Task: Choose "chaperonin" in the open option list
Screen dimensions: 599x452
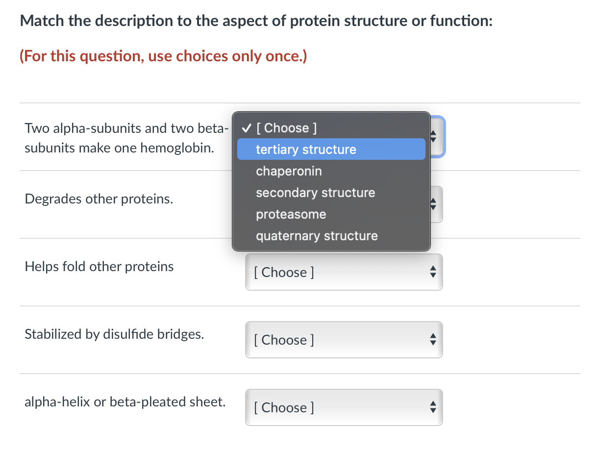Action: 289,171
